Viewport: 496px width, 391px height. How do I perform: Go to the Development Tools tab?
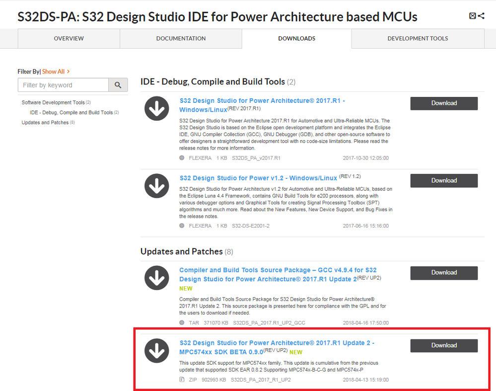[418, 38]
